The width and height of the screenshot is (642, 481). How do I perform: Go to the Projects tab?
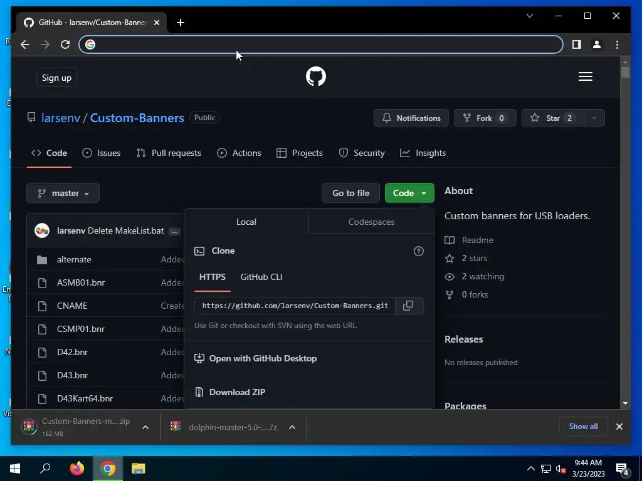coord(300,153)
